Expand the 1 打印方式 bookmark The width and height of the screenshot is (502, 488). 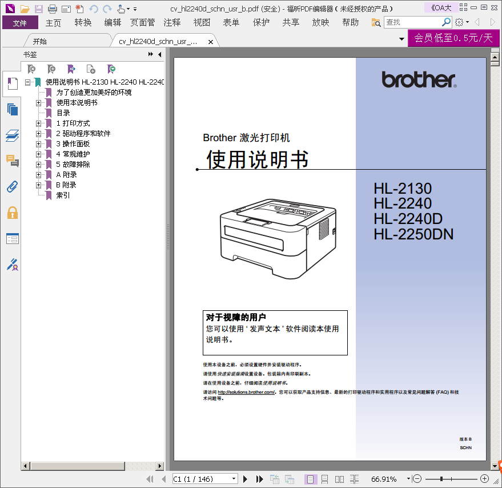pos(38,123)
